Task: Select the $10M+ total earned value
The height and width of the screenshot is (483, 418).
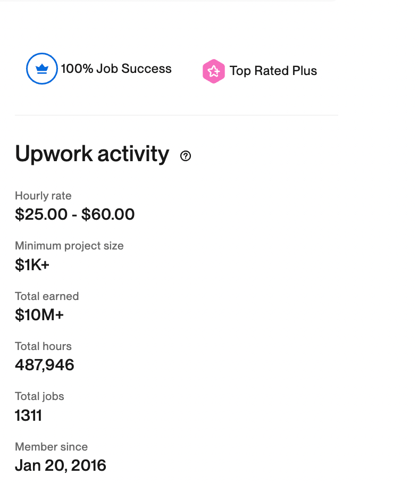Action: (x=39, y=315)
